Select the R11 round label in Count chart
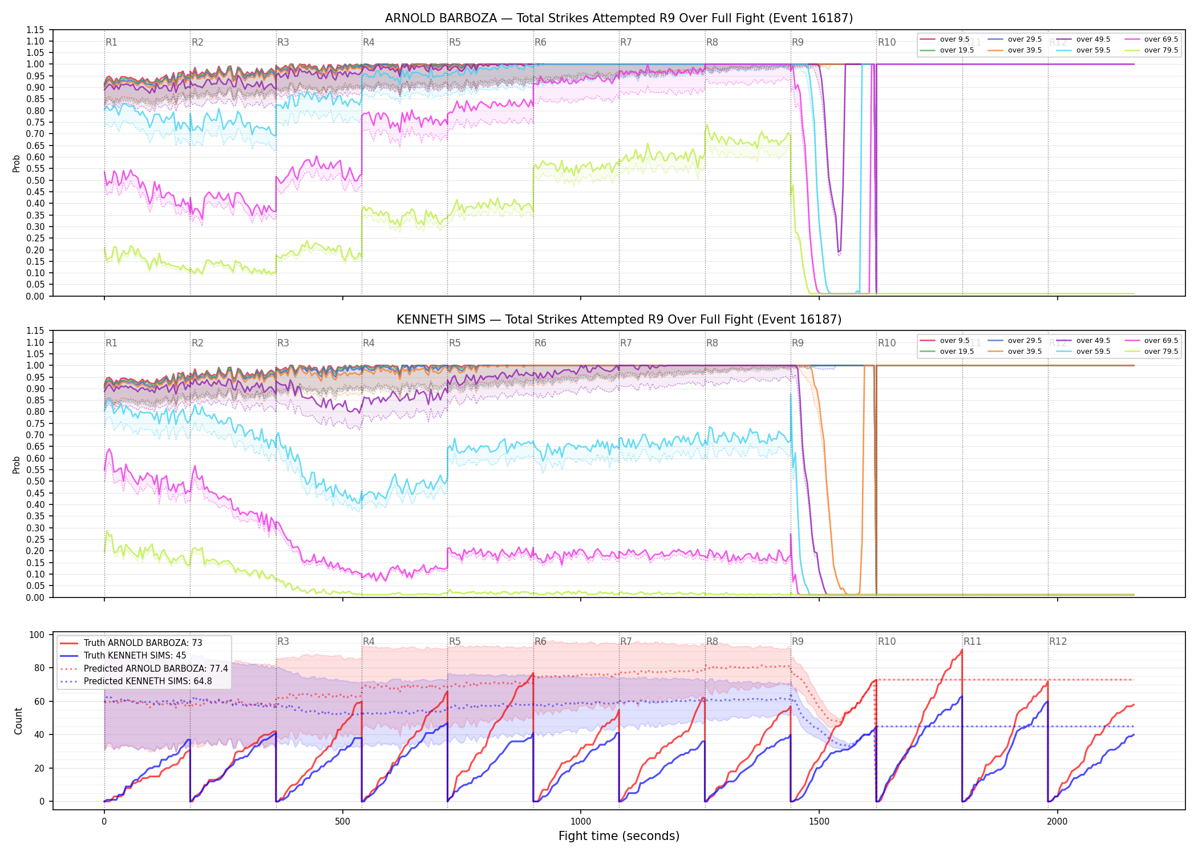Image resolution: width=1198 pixels, height=856 pixels. click(973, 641)
